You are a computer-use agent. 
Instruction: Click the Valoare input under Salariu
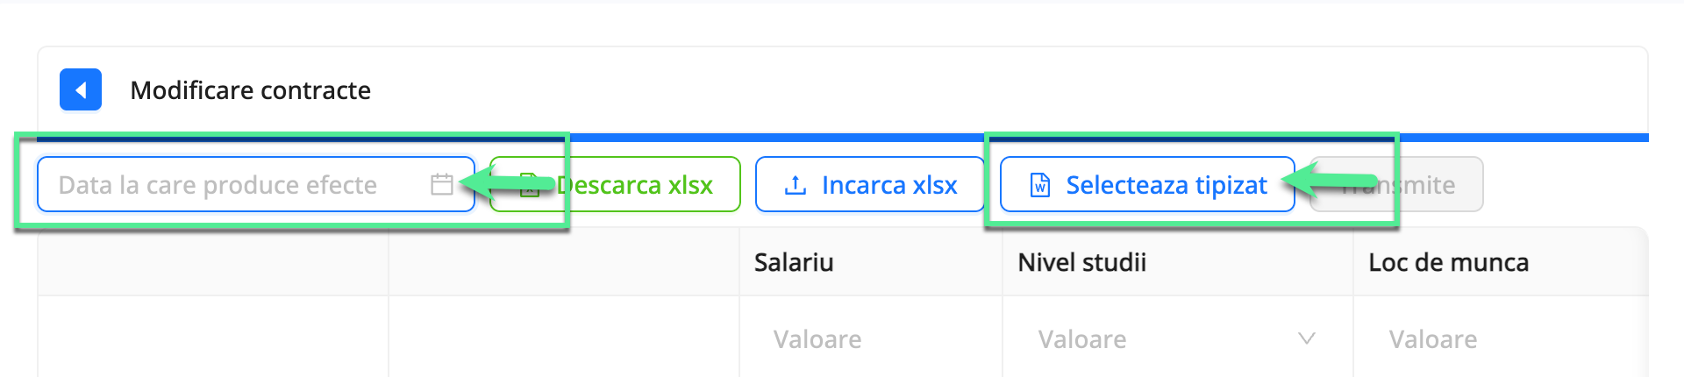[x=868, y=339]
